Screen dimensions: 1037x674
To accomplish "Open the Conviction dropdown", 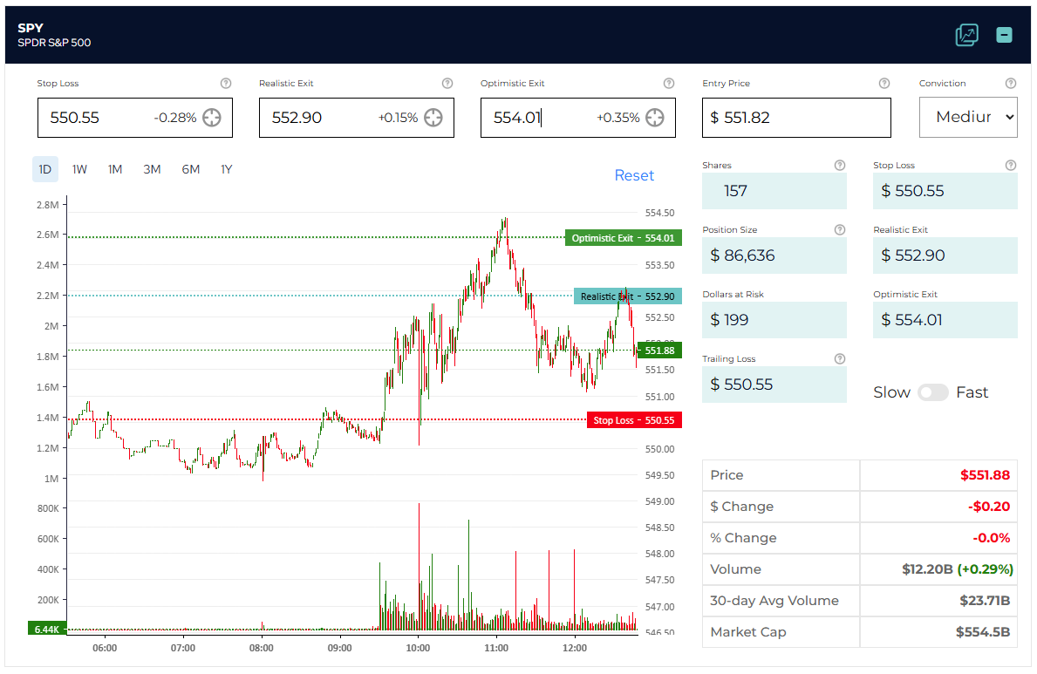I will [968, 117].
